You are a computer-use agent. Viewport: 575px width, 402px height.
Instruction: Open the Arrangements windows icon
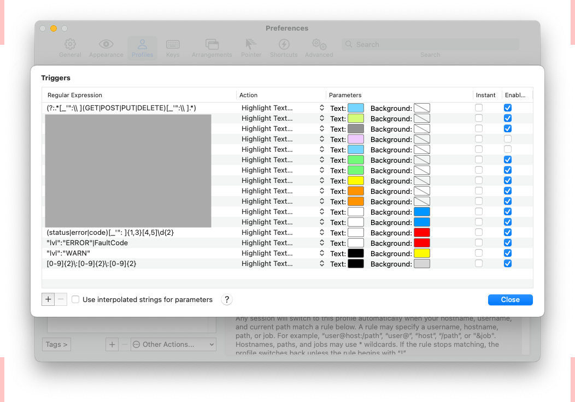coord(212,44)
